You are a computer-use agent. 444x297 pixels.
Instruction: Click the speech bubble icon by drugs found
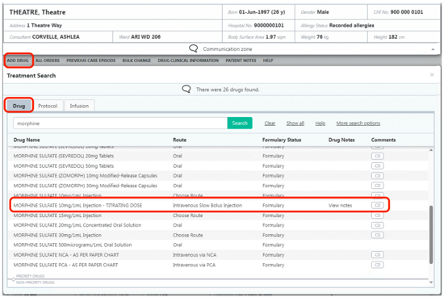[186, 90]
